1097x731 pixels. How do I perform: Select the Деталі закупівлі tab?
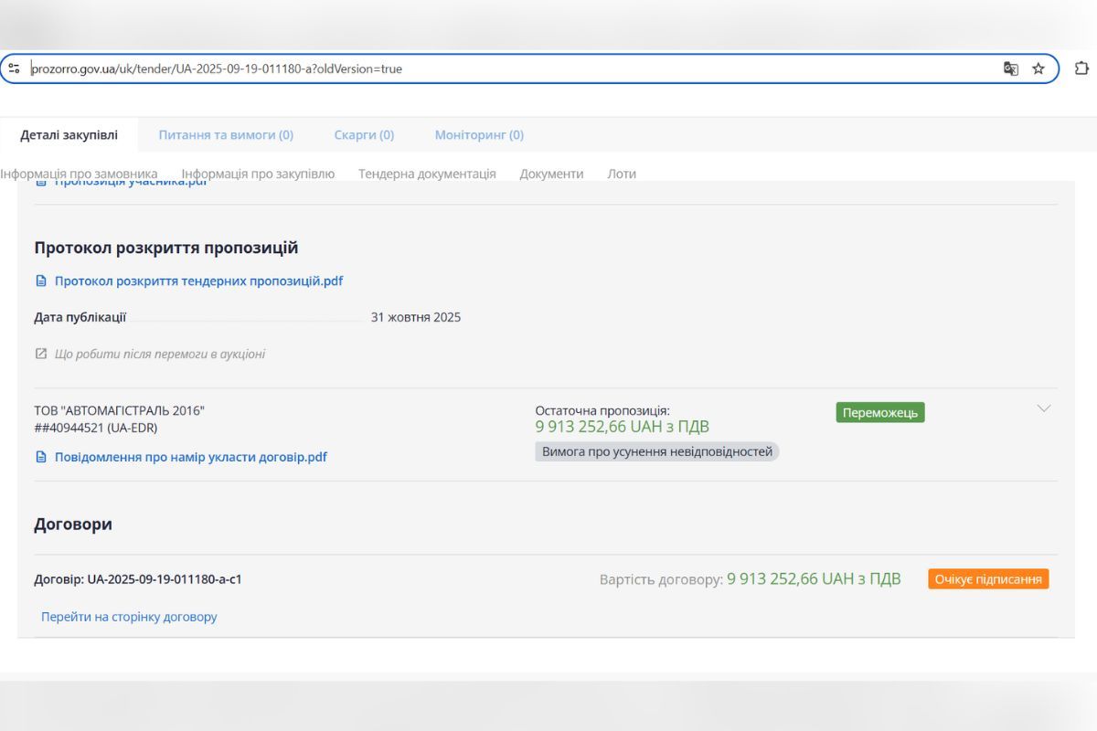69,135
